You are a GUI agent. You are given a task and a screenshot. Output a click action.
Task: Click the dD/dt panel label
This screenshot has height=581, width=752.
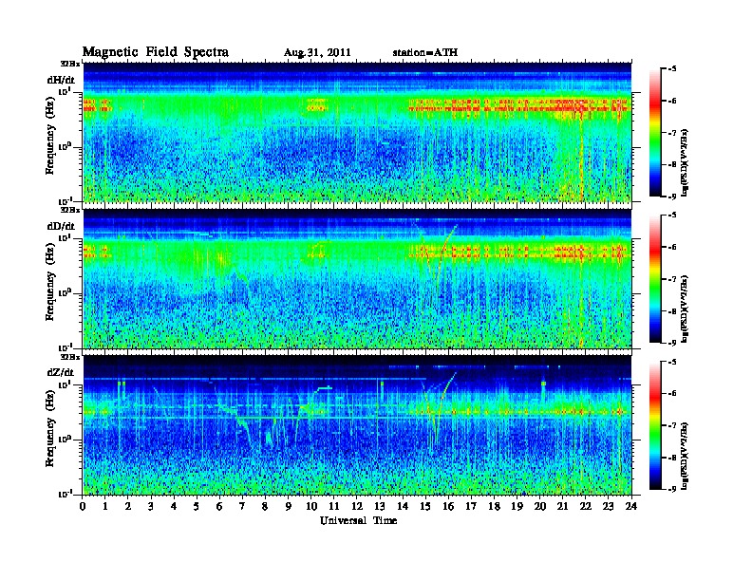(61, 226)
